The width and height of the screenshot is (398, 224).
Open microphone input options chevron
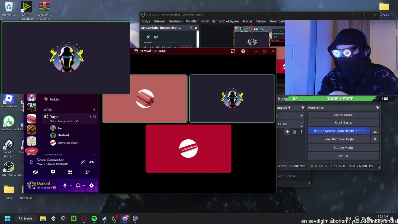71,185
